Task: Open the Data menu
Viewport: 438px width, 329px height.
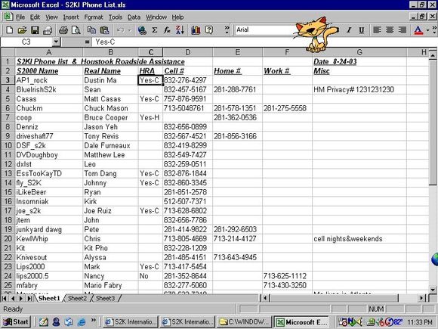Action: pos(134,17)
